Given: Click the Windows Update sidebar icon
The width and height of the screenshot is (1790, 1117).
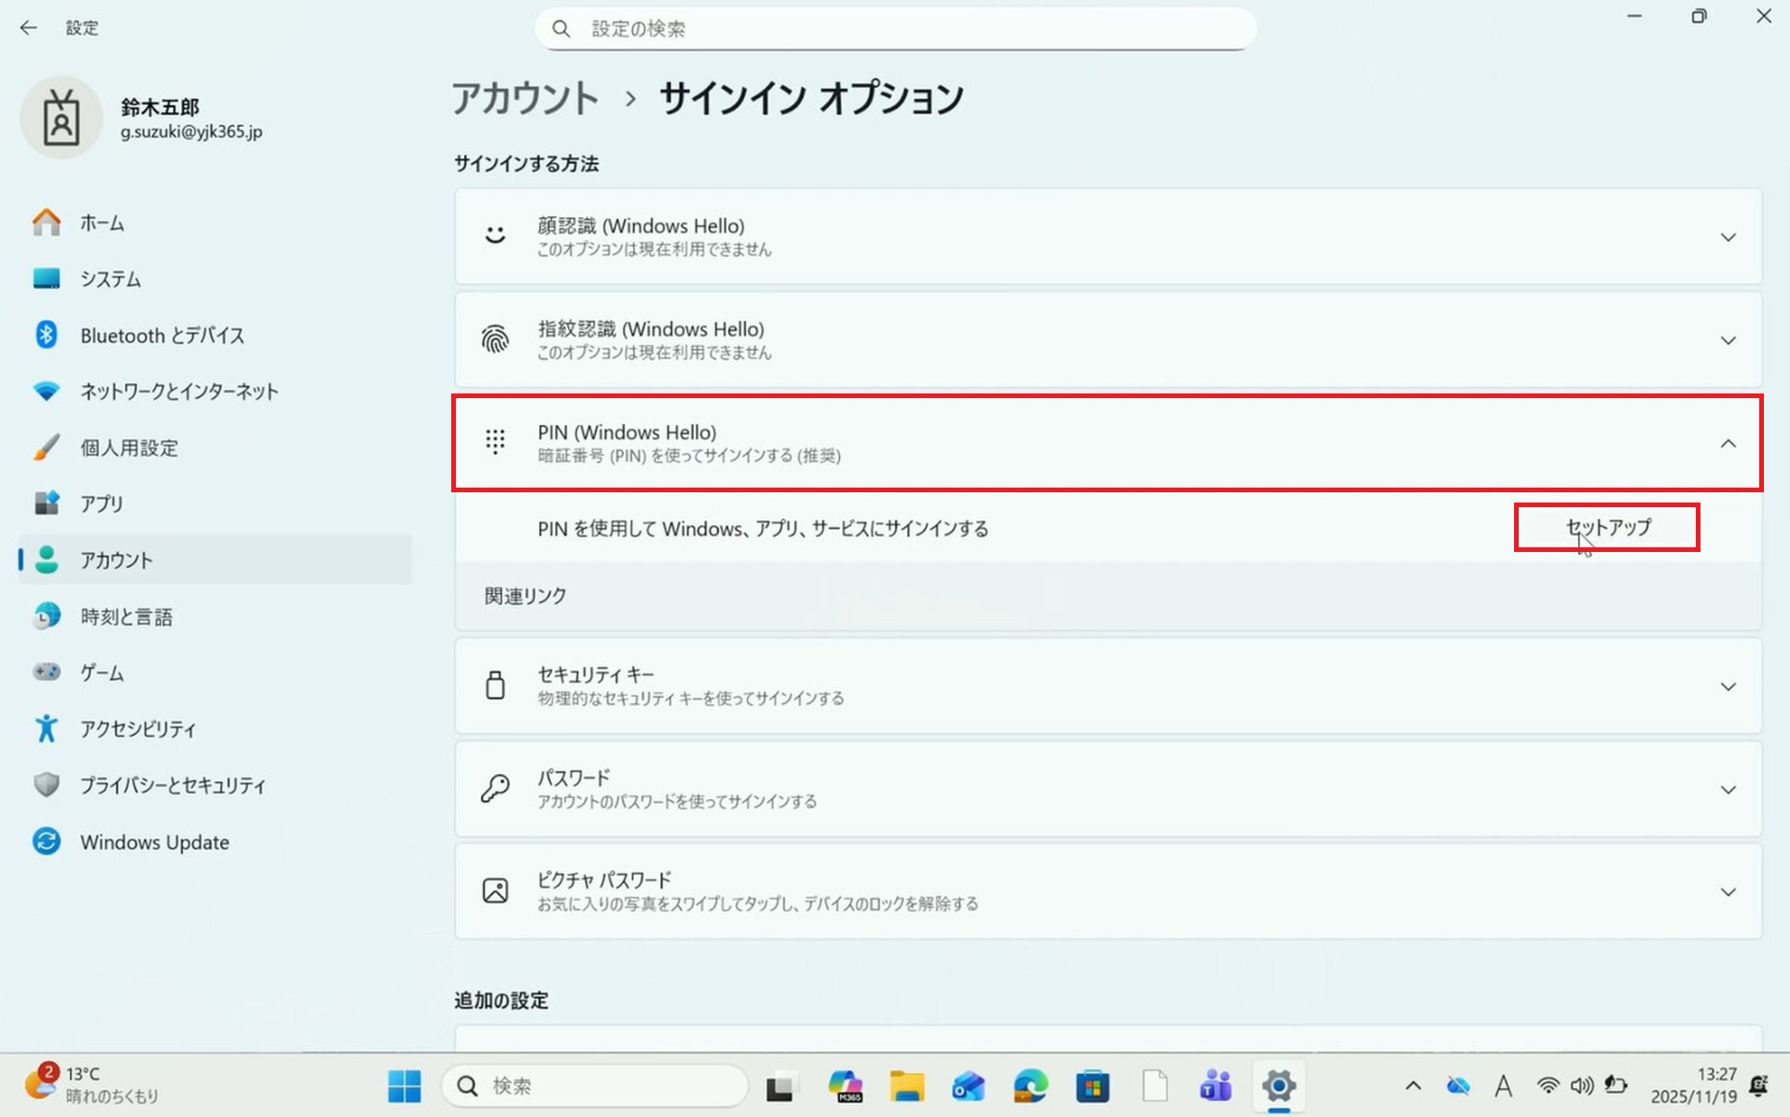Looking at the screenshot, I should pyautogui.click(x=47, y=842).
